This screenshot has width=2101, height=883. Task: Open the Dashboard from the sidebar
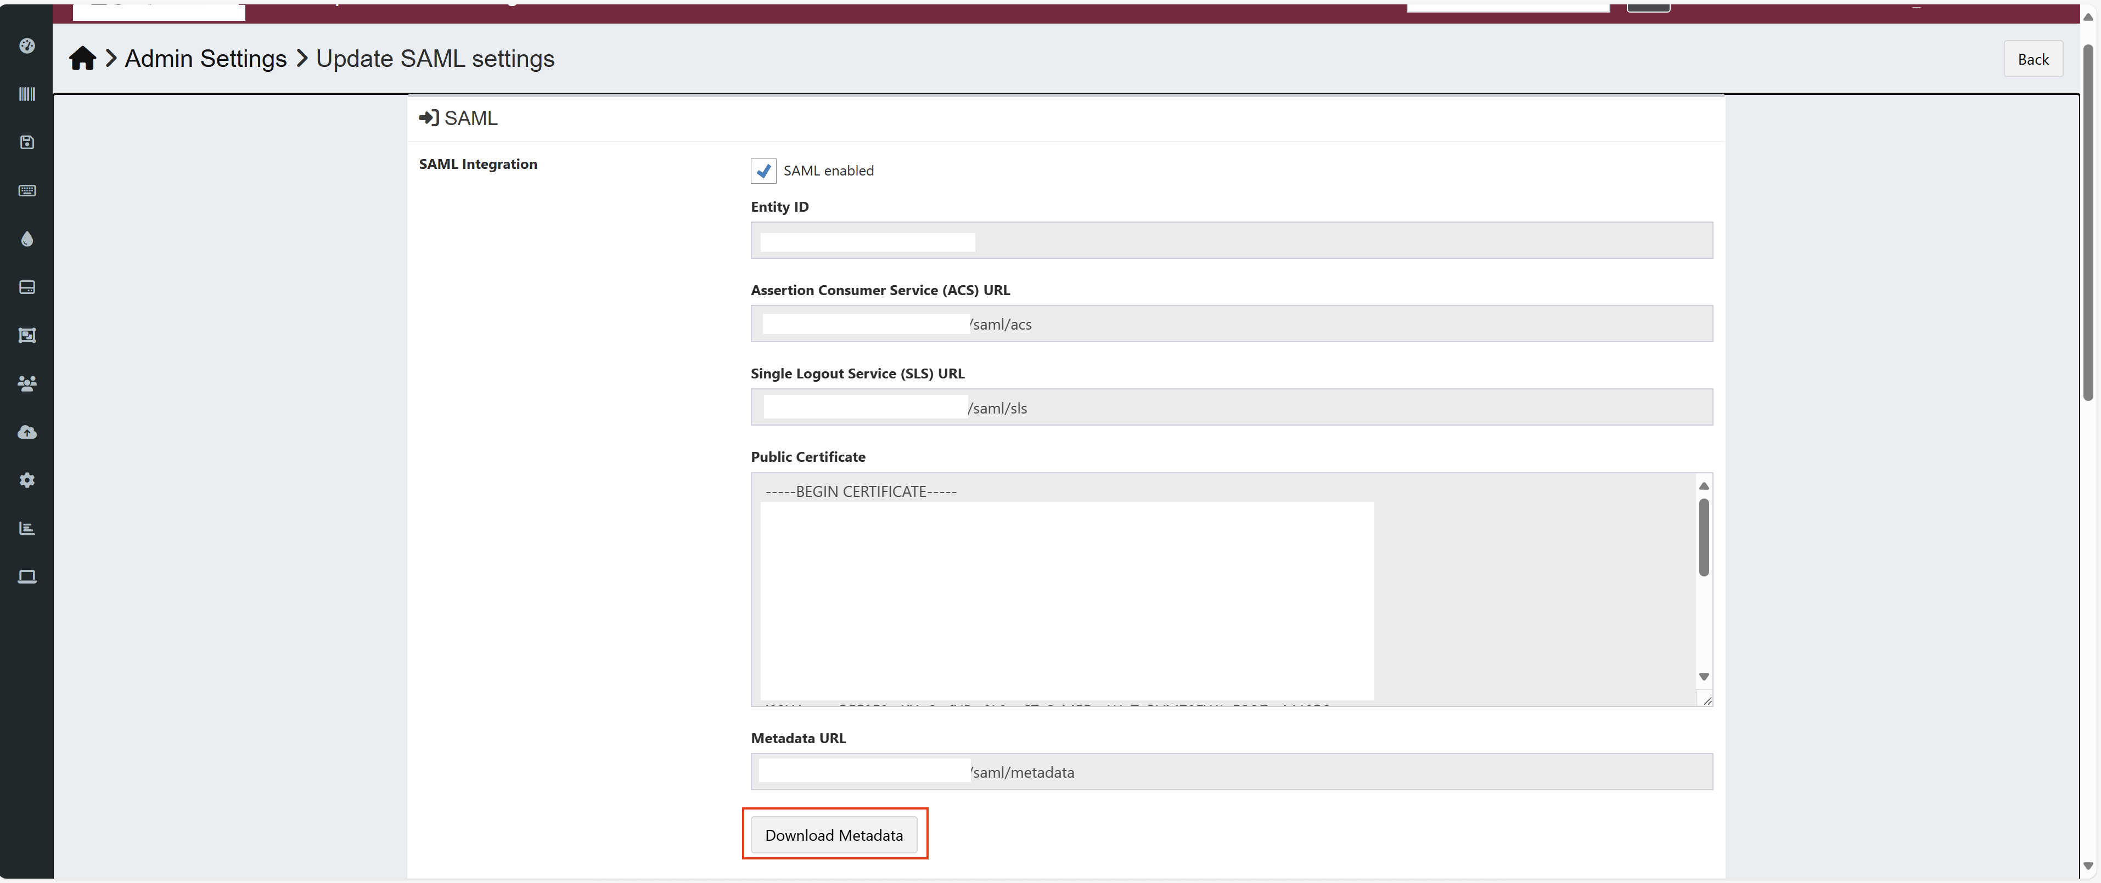(x=27, y=46)
